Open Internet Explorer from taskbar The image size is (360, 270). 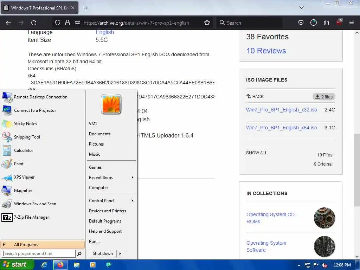44,265
